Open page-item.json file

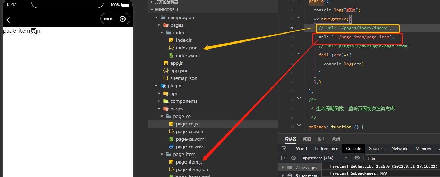(192, 169)
